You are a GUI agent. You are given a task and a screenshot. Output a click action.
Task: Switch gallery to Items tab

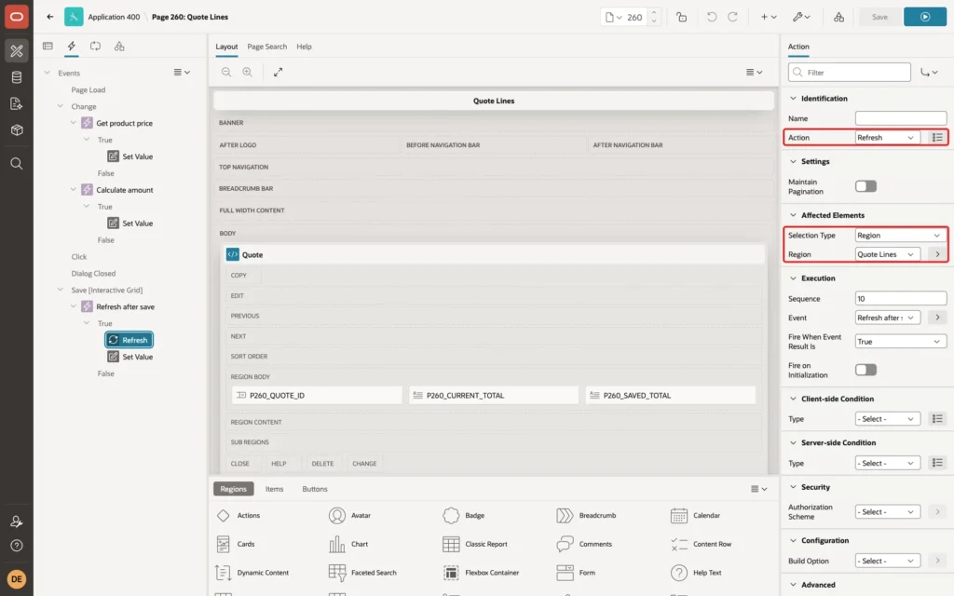(274, 489)
